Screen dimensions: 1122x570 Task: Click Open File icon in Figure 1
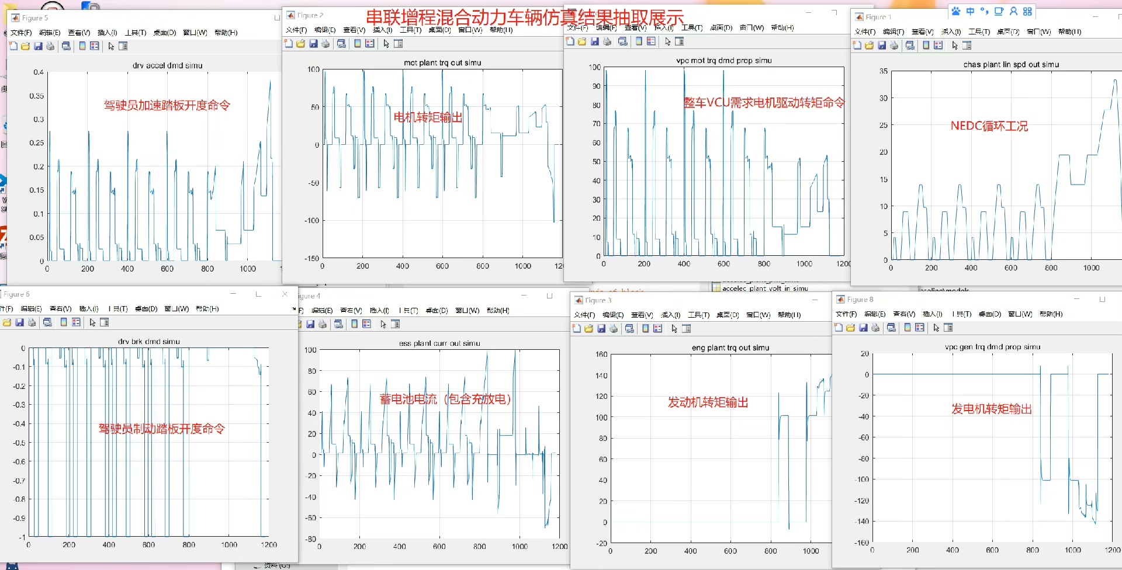coord(869,46)
